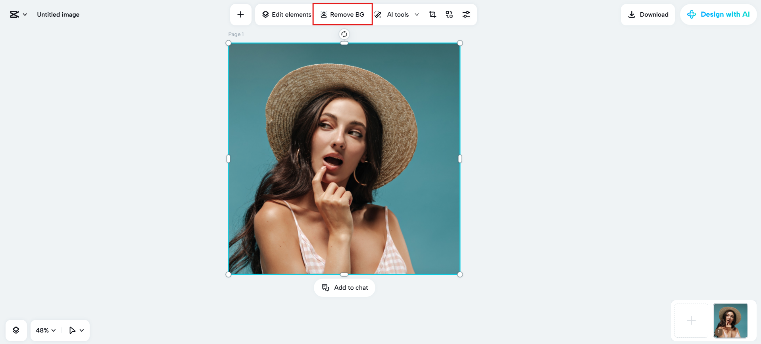Image resolution: width=761 pixels, height=344 pixels.
Task: Open the layers panel icon
Action: (x=16, y=330)
